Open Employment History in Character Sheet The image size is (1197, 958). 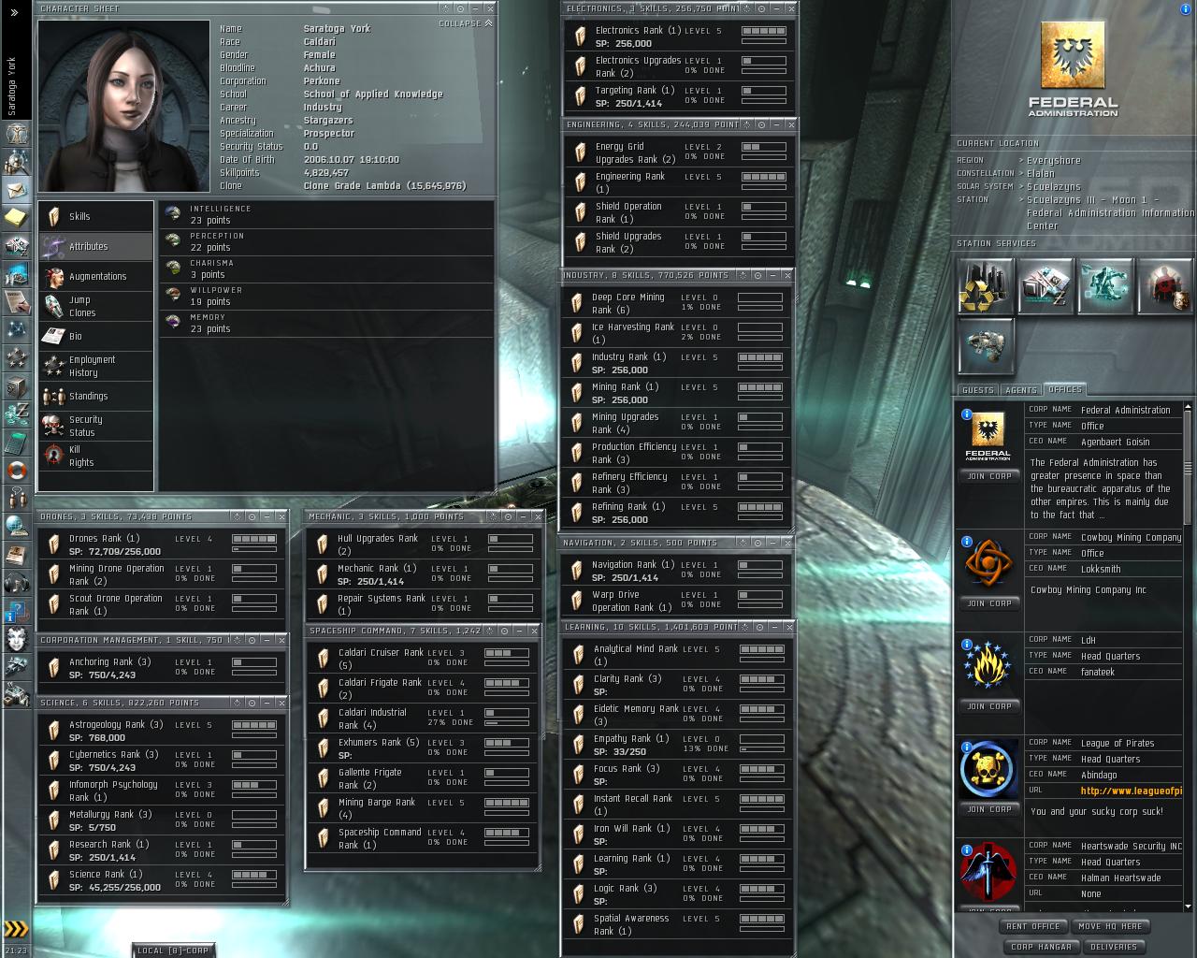[95, 366]
